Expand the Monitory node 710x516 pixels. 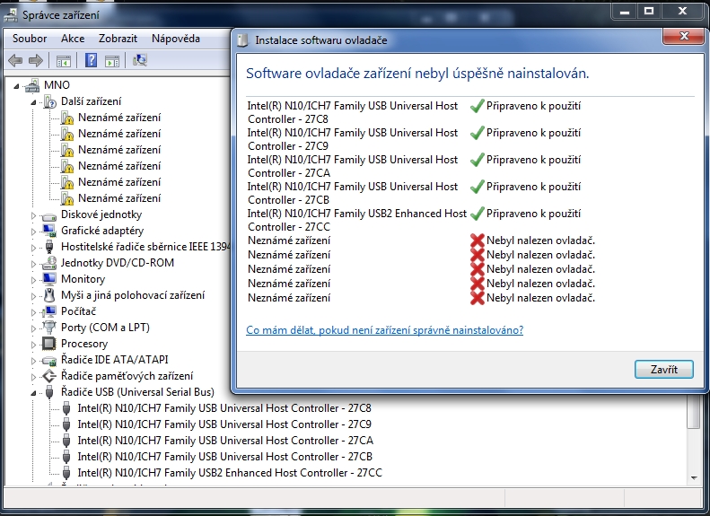(33, 280)
